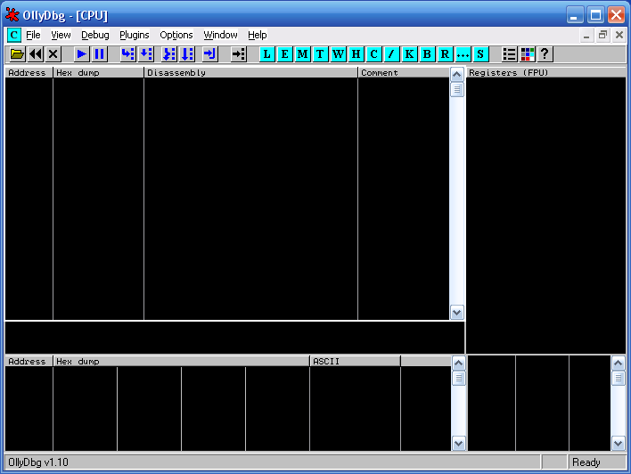Pause execution with blue pause icon
Image resolution: width=631 pixels, height=474 pixels.
pos(100,54)
